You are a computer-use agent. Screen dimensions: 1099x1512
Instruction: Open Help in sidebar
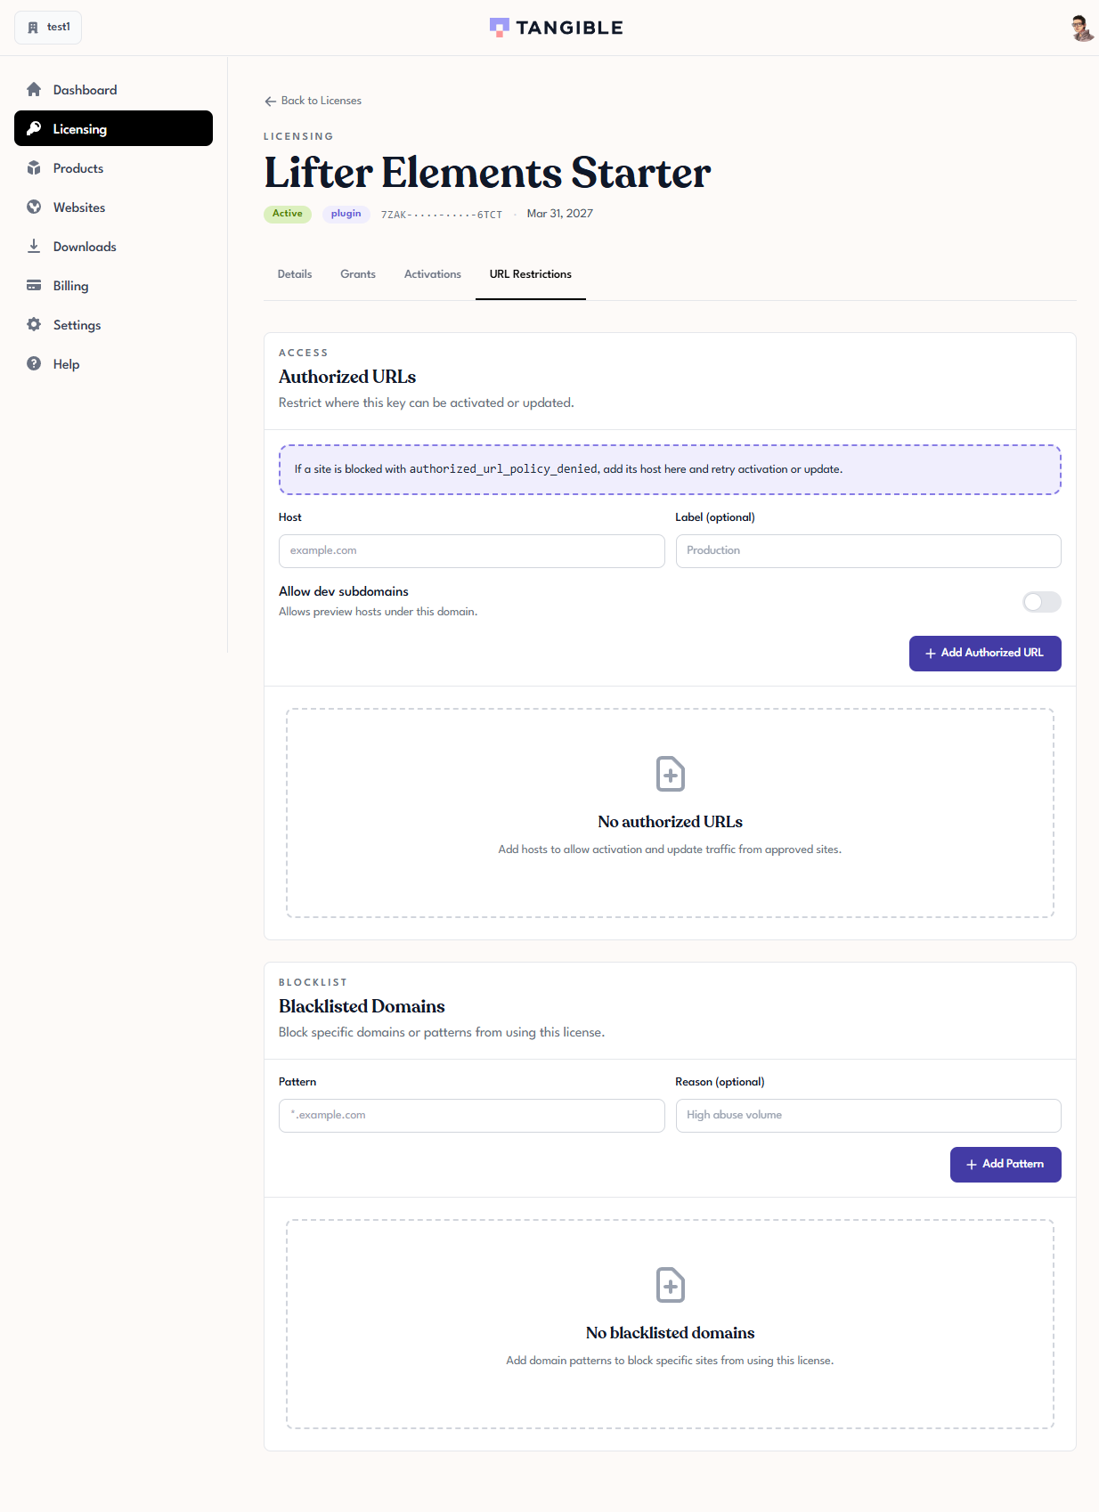pos(113,363)
